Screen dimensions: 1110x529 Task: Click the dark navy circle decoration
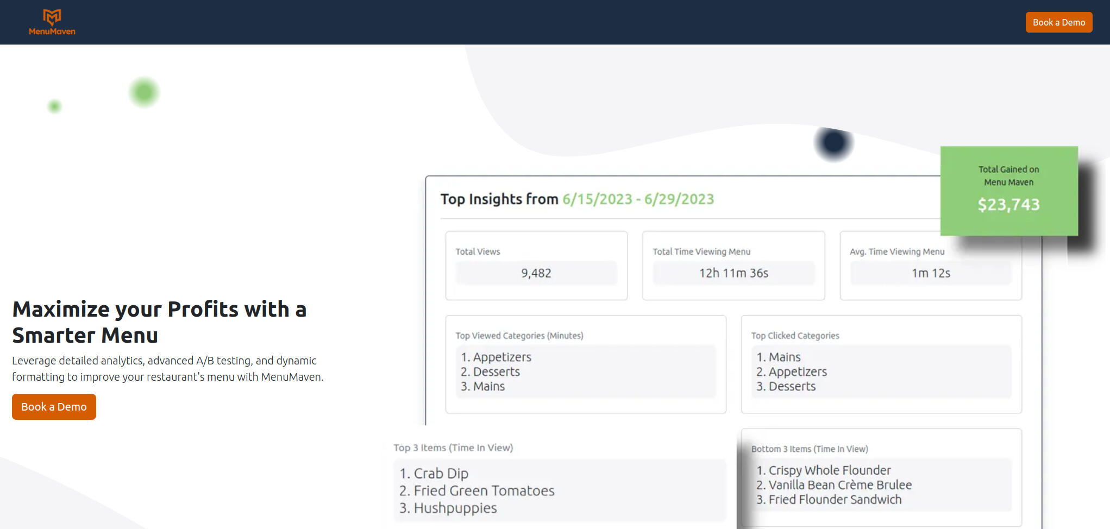pyautogui.click(x=833, y=143)
